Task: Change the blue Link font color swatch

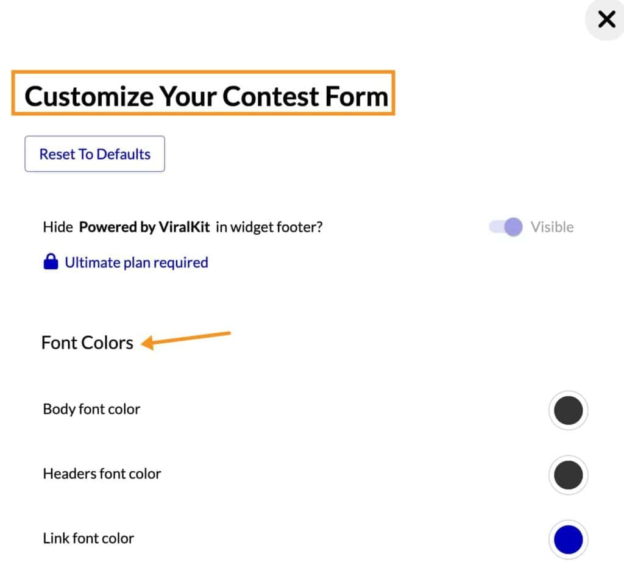Action: click(x=568, y=539)
